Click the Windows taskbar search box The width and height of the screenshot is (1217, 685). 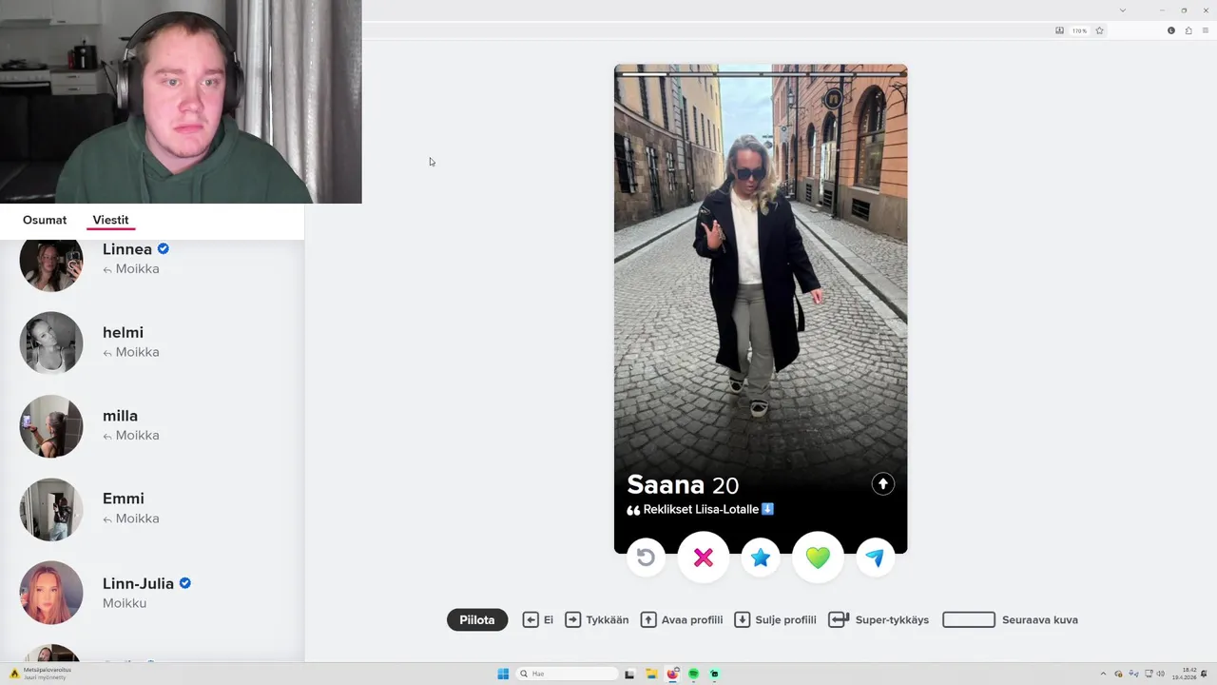(x=568, y=674)
